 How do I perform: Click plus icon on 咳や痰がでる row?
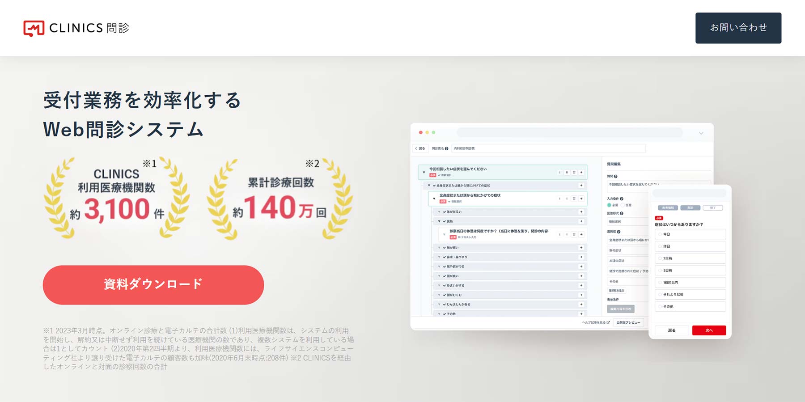click(x=581, y=267)
